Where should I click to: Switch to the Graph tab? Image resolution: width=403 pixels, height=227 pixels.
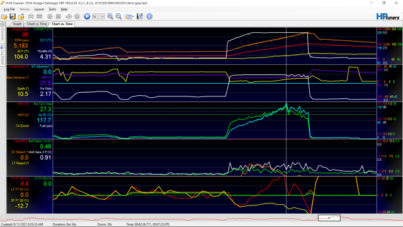click(x=17, y=24)
